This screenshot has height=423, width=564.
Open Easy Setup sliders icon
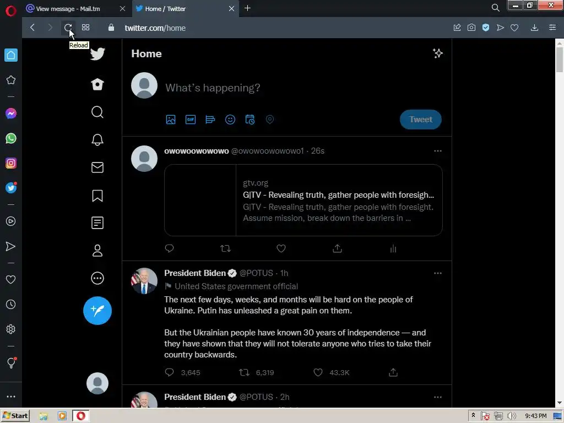[552, 28]
